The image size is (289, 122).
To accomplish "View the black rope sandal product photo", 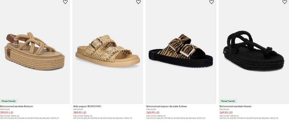I will [x=254, y=51].
